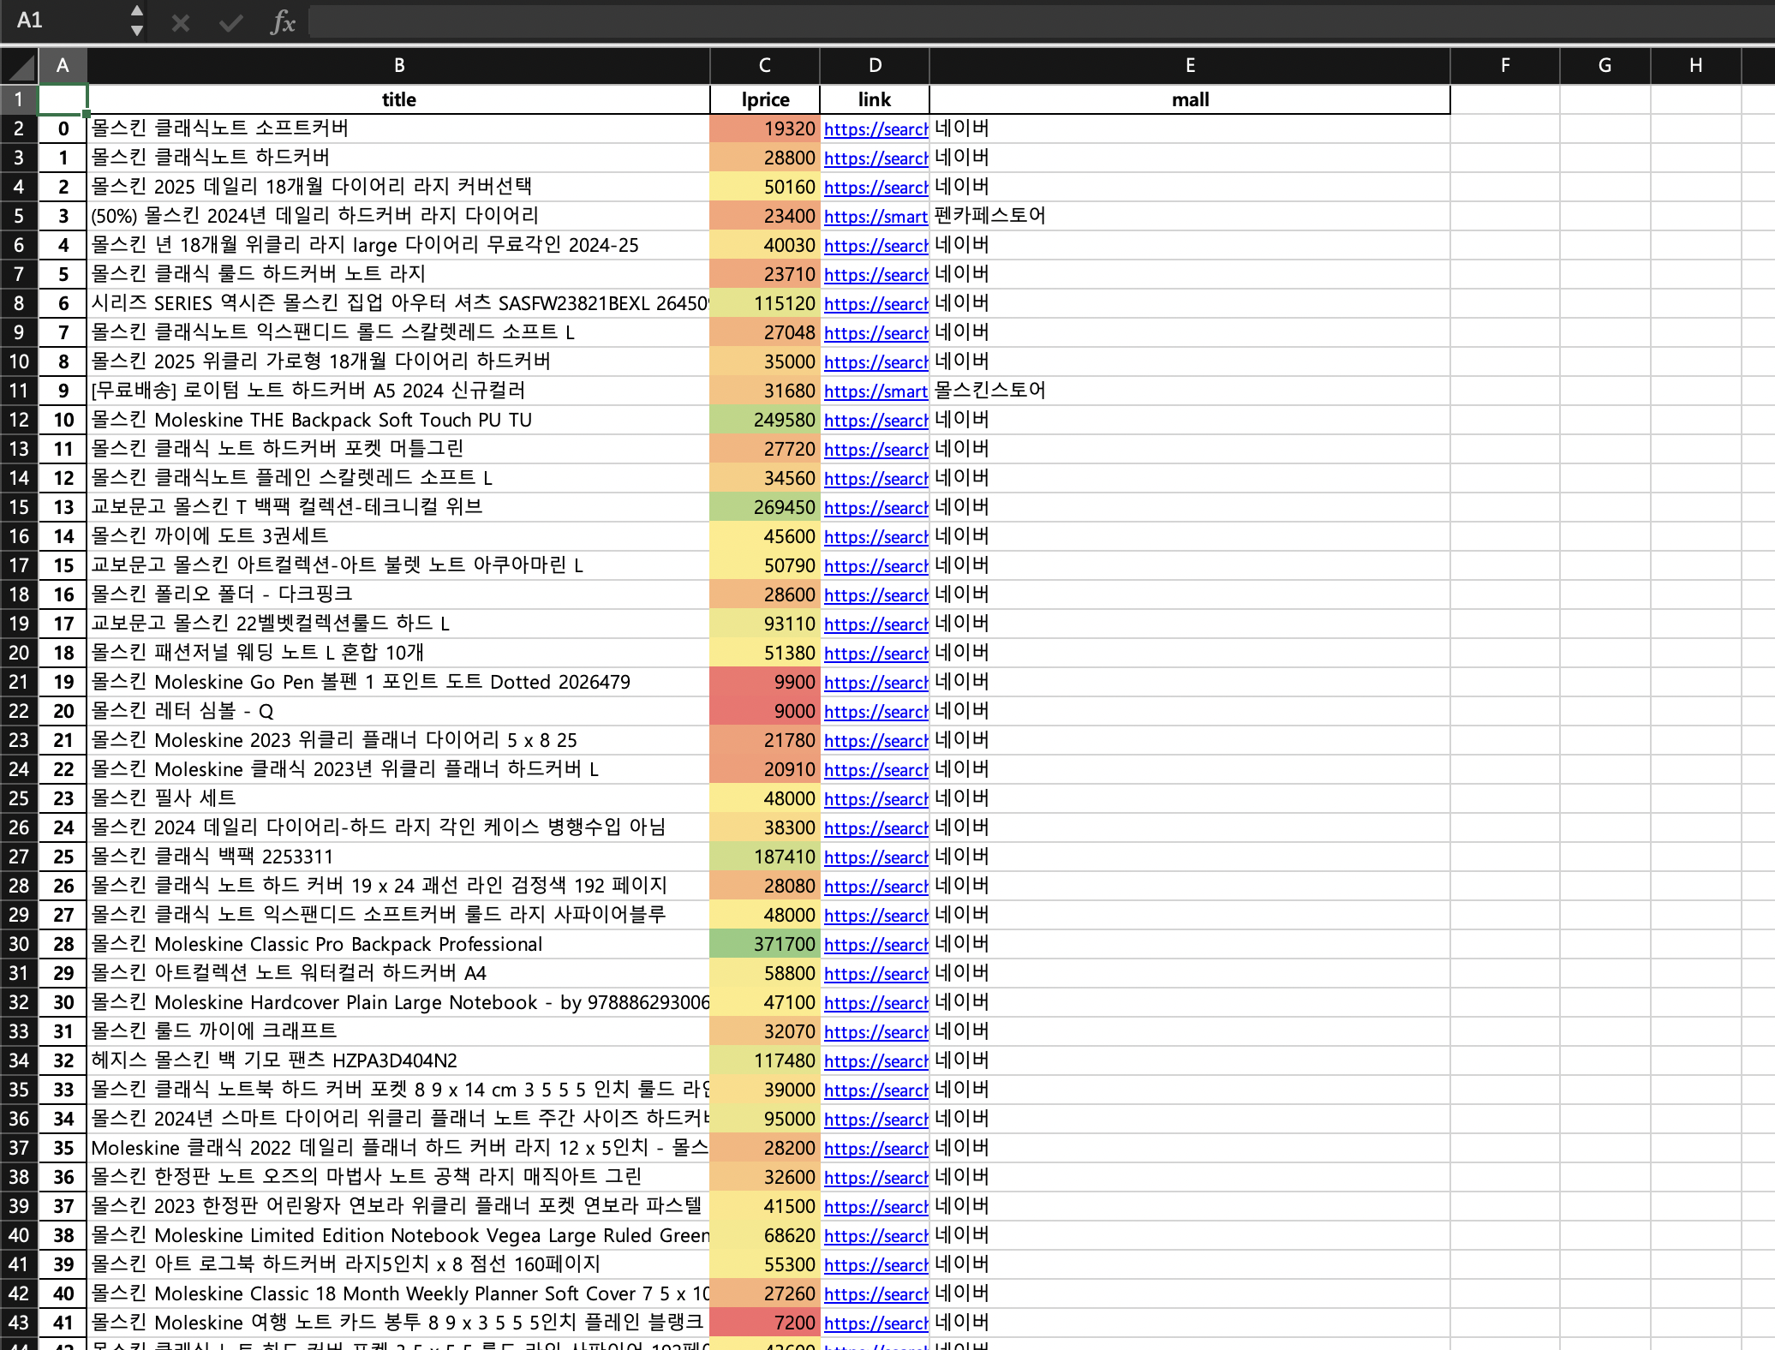1775x1350 pixels.
Task: Click the confirm checkmark icon in formula bar
Action: coord(230,22)
